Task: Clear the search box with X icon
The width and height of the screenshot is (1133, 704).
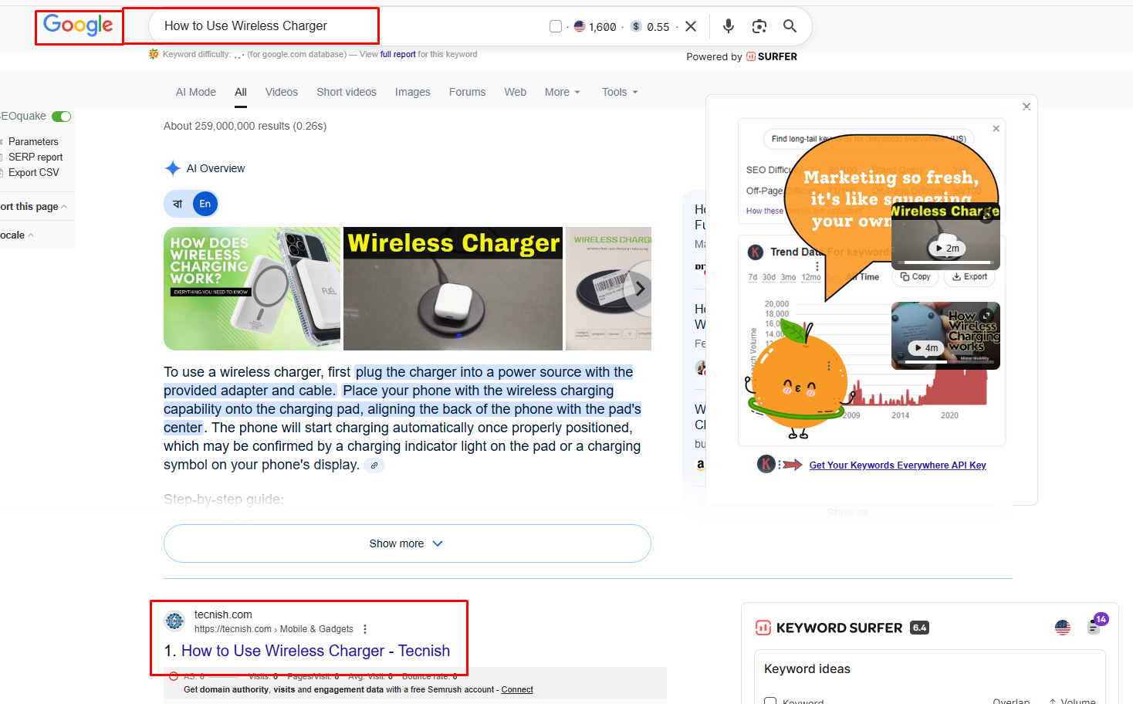Action: [691, 26]
